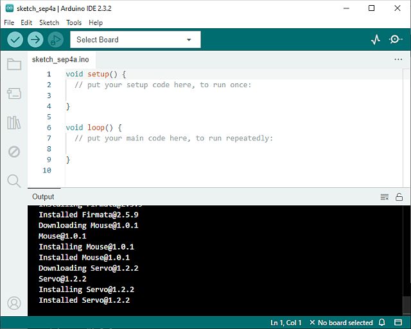The image size is (411, 329).
Task: Click the Verify sketch checkmark button
Action: tap(15, 40)
